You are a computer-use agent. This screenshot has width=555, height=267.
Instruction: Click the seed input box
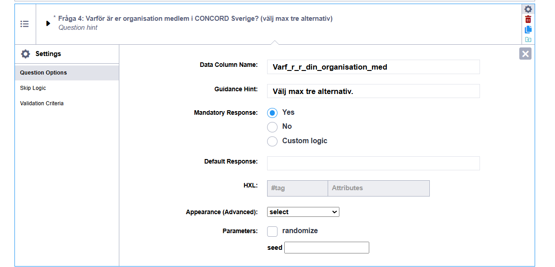[327, 248]
